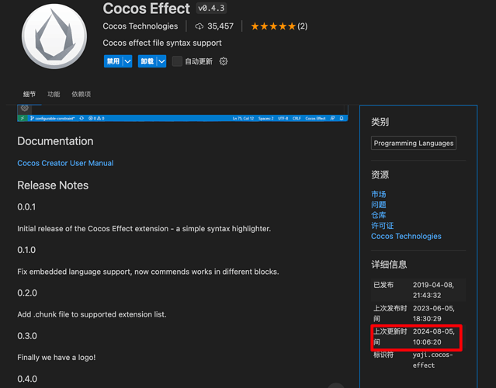Click the 已发布 date 2019-04-08 value

(433, 290)
